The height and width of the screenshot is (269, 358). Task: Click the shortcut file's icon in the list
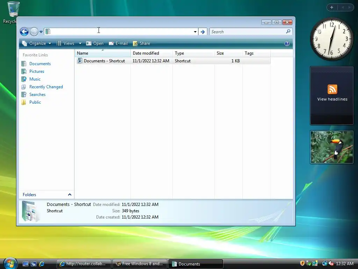point(80,61)
